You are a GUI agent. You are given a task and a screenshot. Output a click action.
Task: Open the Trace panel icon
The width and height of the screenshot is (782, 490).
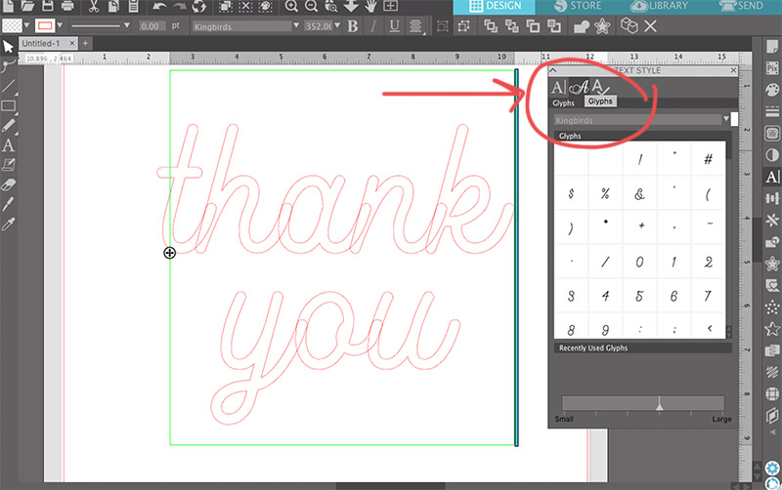(772, 134)
